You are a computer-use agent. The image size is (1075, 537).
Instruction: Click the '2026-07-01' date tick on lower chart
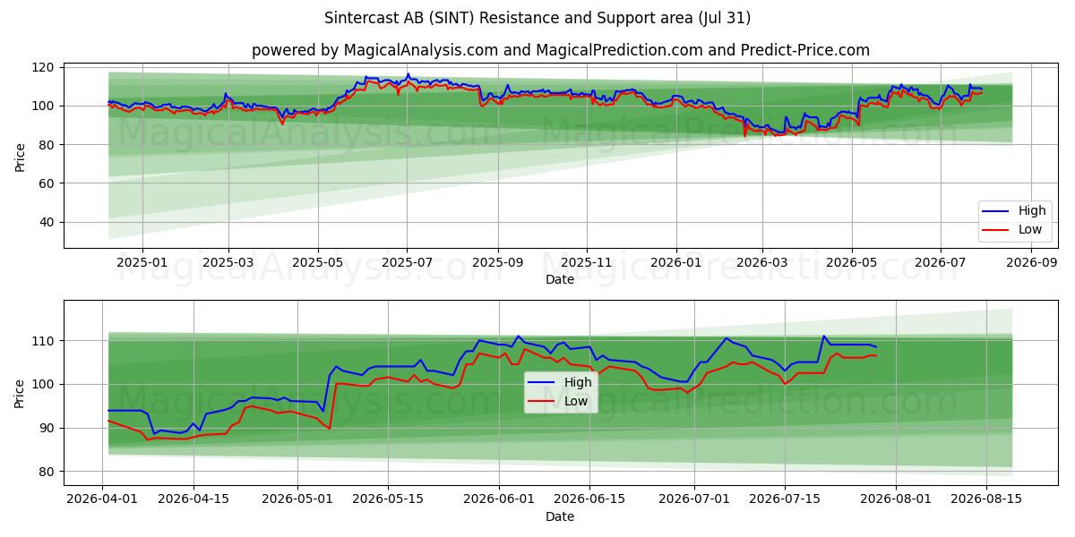coord(693,499)
